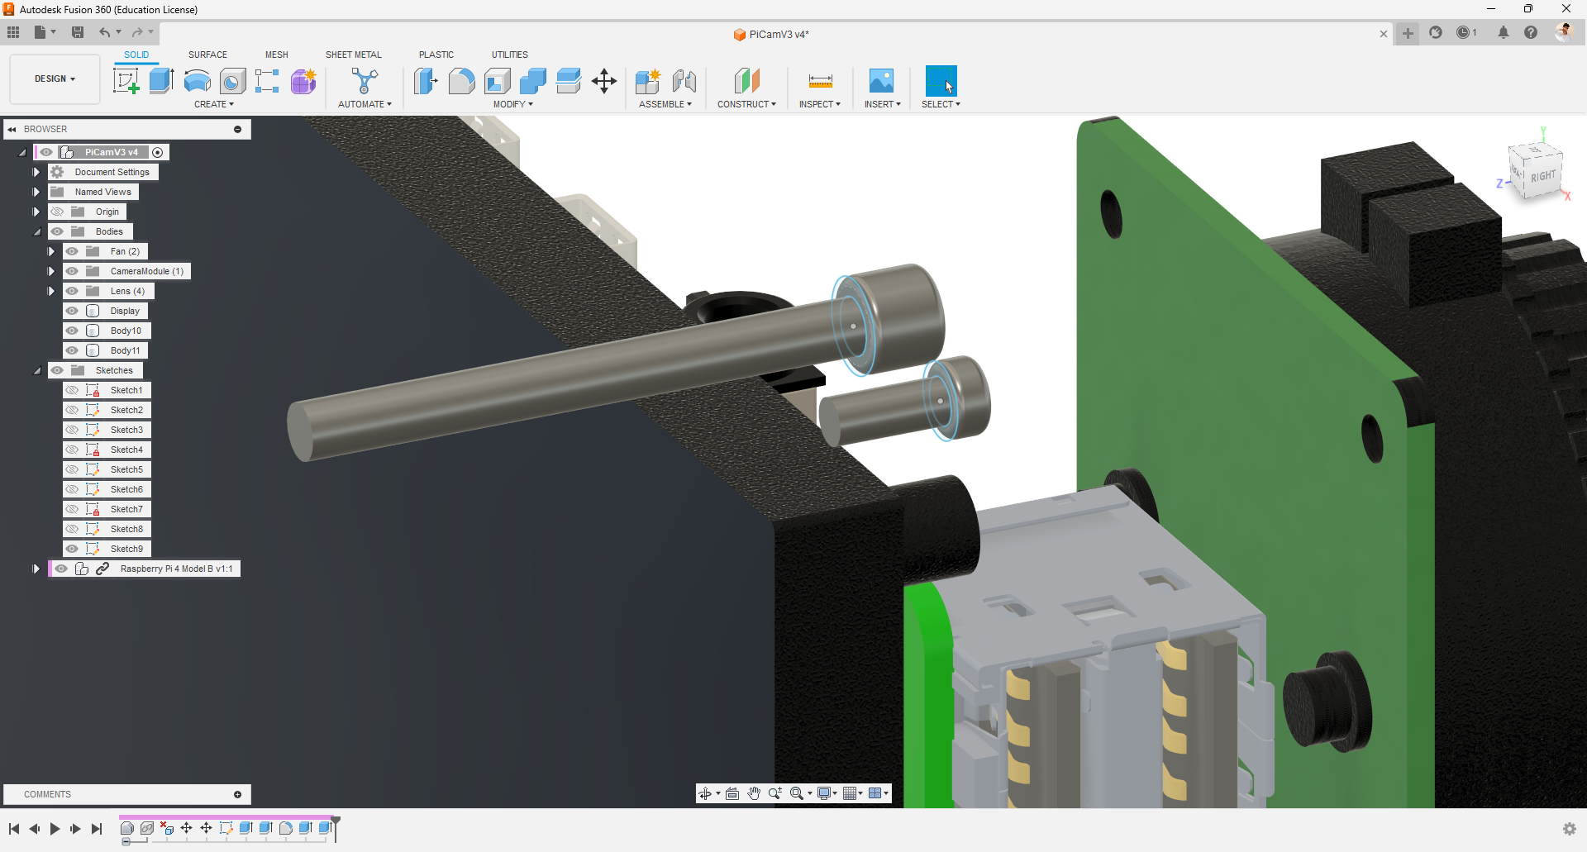The height and width of the screenshot is (852, 1587).
Task: Play the timeline
Action: [55, 829]
